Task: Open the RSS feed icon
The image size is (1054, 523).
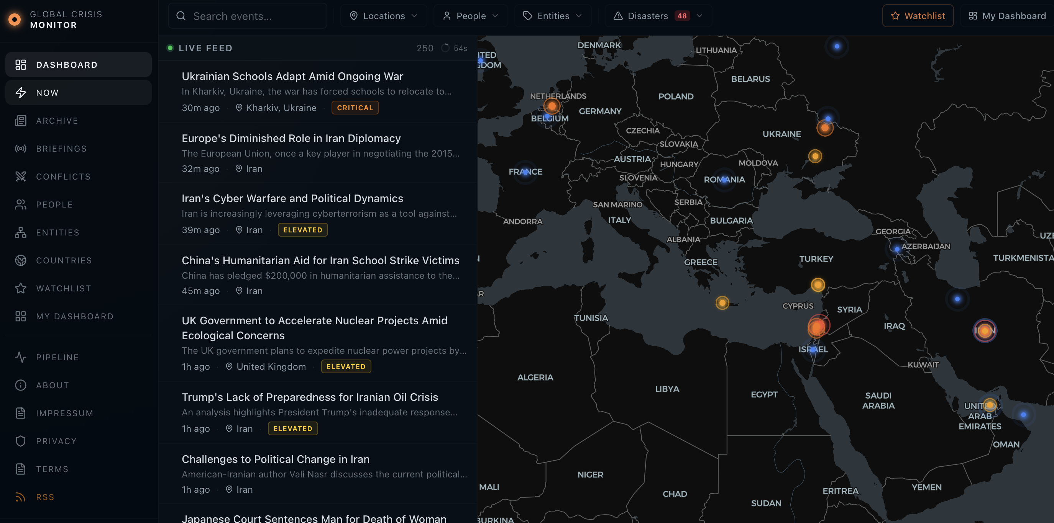Action: pyautogui.click(x=20, y=497)
